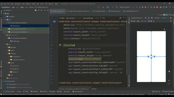Click the orientation toggle icon in design toolbar
The image size is (174, 97).
(x=149, y=18)
